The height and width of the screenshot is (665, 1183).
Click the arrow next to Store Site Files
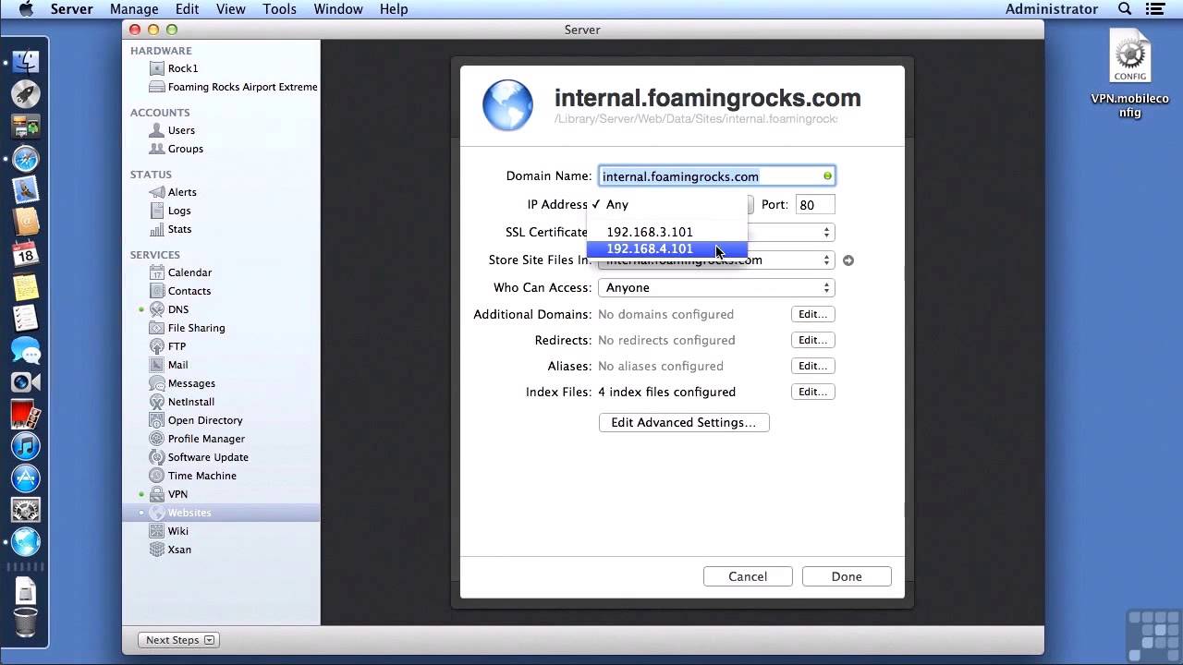(848, 260)
